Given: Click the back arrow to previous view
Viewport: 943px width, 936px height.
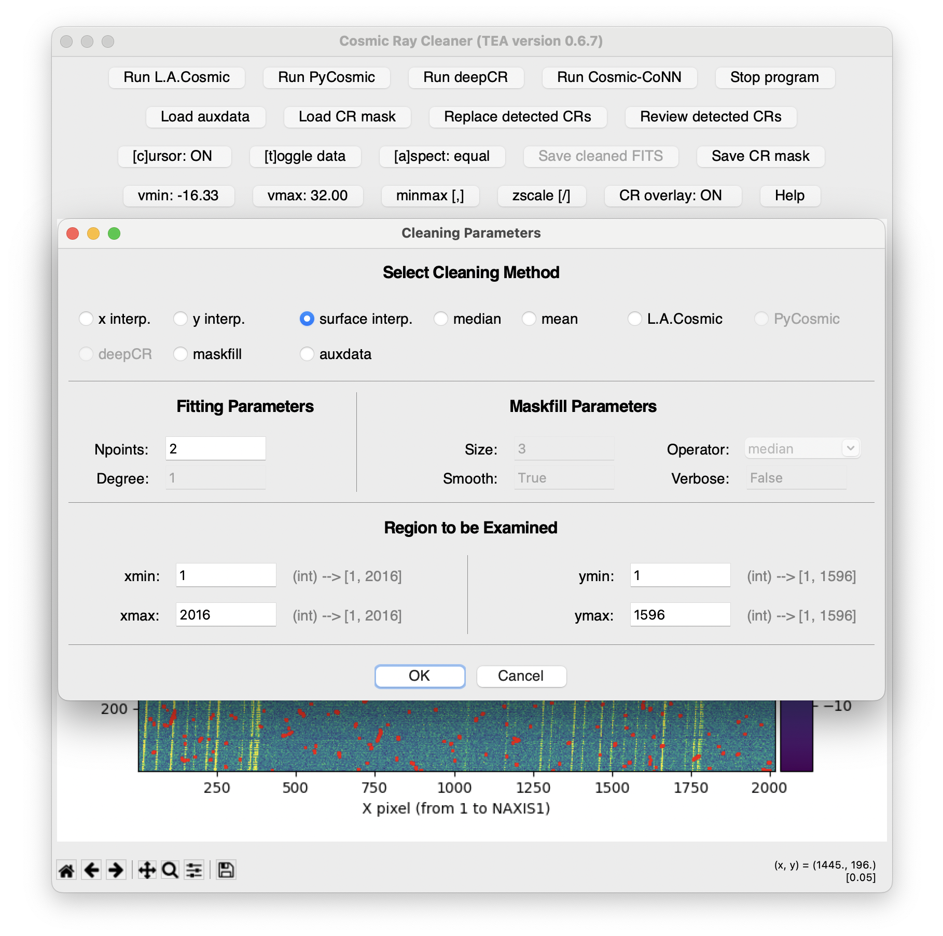Looking at the screenshot, I should [x=91, y=870].
